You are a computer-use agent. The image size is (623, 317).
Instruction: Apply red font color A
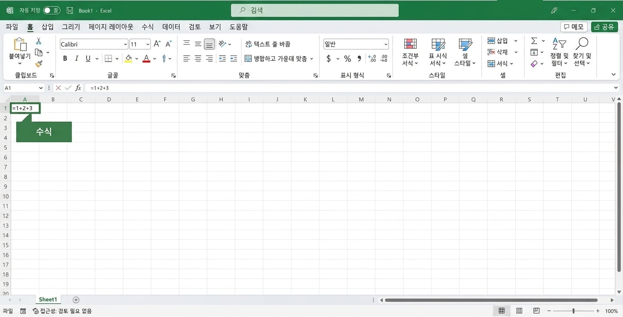146,59
